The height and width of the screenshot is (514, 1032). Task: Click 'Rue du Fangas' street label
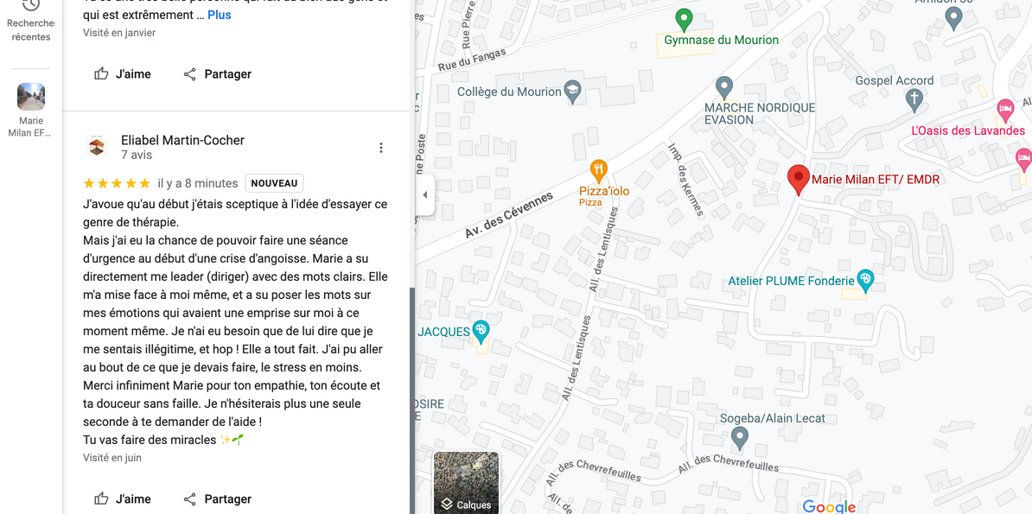(472, 60)
